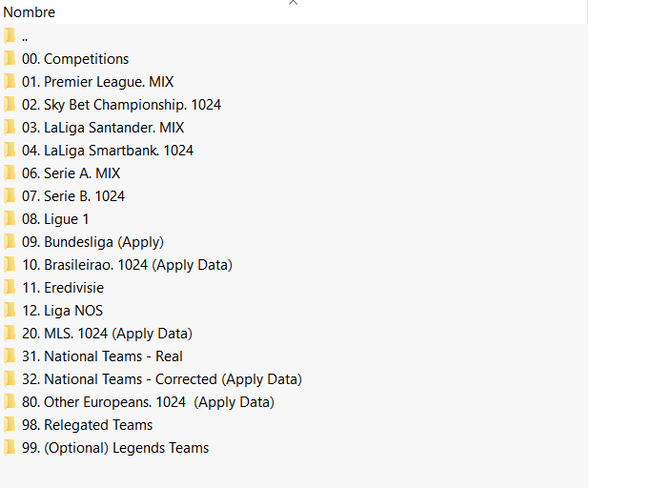The width and height of the screenshot is (654, 488).
Task: Sort files by the Nombre column header
Action: [x=30, y=12]
